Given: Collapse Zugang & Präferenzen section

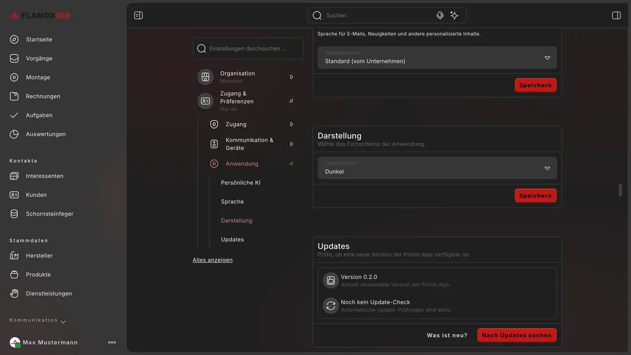Looking at the screenshot, I should [x=291, y=100].
